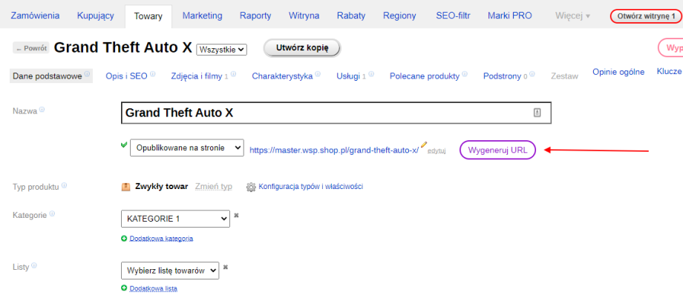Click the Dodatkowa kategoria link
Screen dimensions: 683x298
161,239
